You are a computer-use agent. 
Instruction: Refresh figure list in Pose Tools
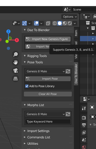[x=68, y=71]
